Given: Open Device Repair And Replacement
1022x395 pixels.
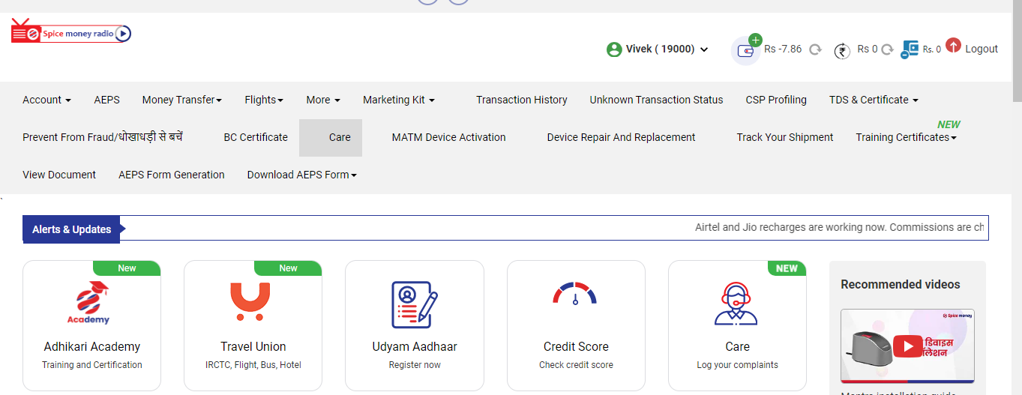Looking at the screenshot, I should pyautogui.click(x=621, y=137).
